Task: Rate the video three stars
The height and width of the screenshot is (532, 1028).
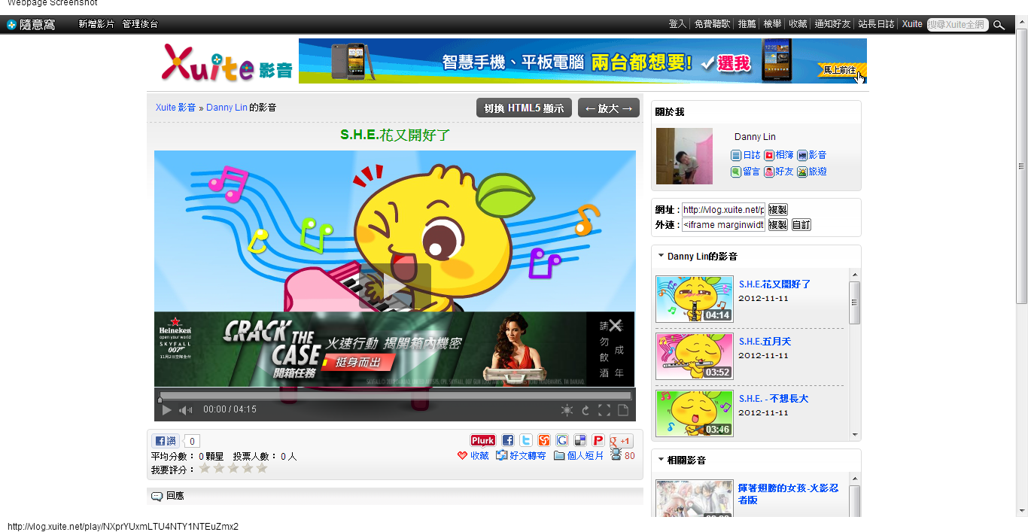Action: tap(233, 468)
